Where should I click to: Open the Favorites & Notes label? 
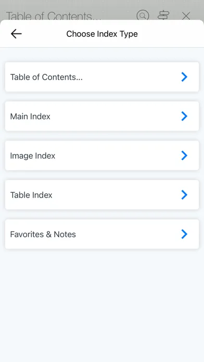(x=43, y=235)
